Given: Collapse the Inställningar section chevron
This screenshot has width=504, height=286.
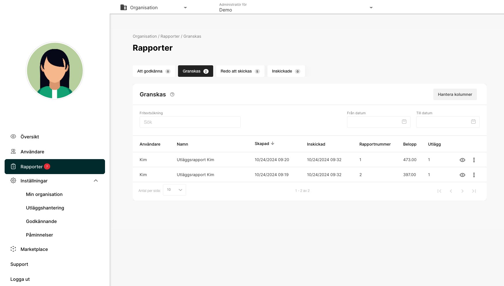Looking at the screenshot, I should (x=96, y=181).
